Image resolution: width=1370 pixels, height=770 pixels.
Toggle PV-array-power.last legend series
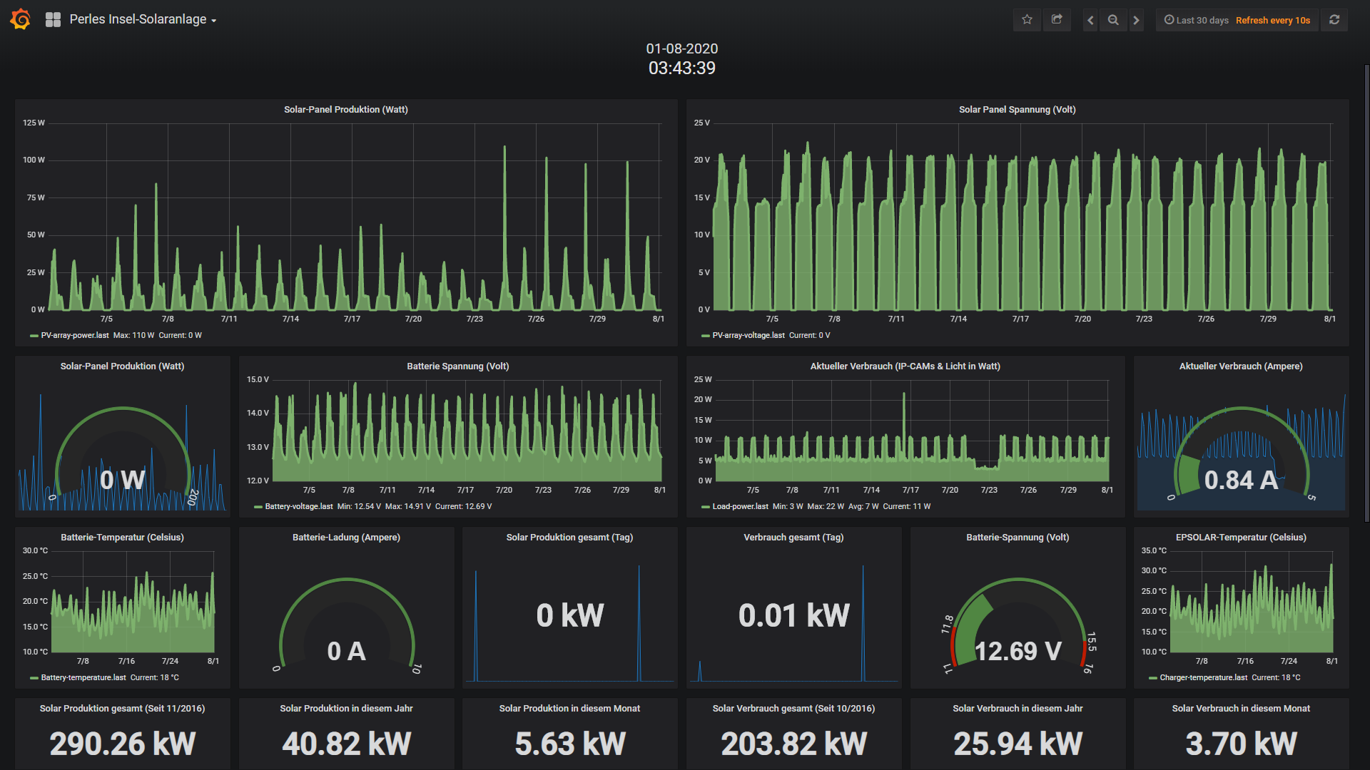pyautogui.click(x=74, y=335)
